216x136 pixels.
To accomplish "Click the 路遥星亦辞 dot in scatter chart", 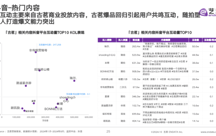I will (26, 86).
